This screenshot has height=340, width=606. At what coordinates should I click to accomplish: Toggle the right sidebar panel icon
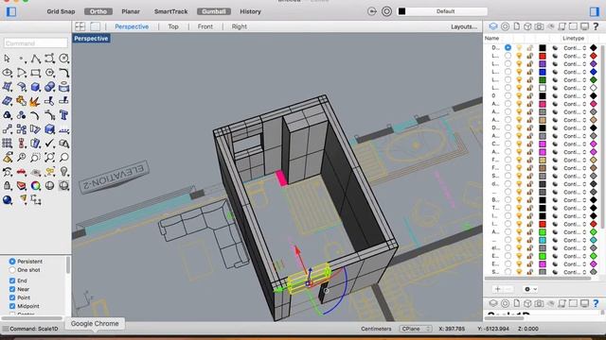pyautogui.click(x=595, y=11)
